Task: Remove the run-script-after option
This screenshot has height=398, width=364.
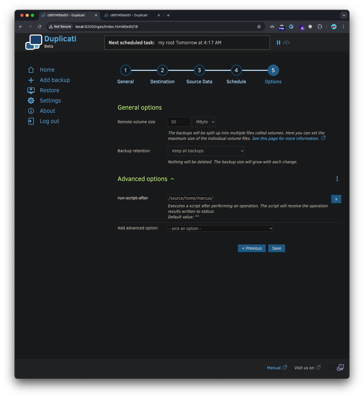Action: pyautogui.click(x=336, y=199)
